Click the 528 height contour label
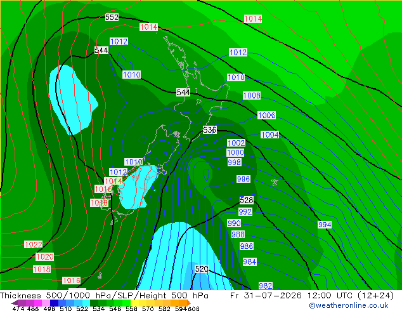 coord(247,200)
